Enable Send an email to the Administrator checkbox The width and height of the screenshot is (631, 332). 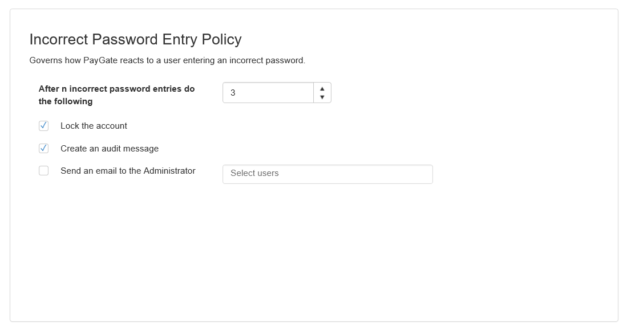pos(43,171)
